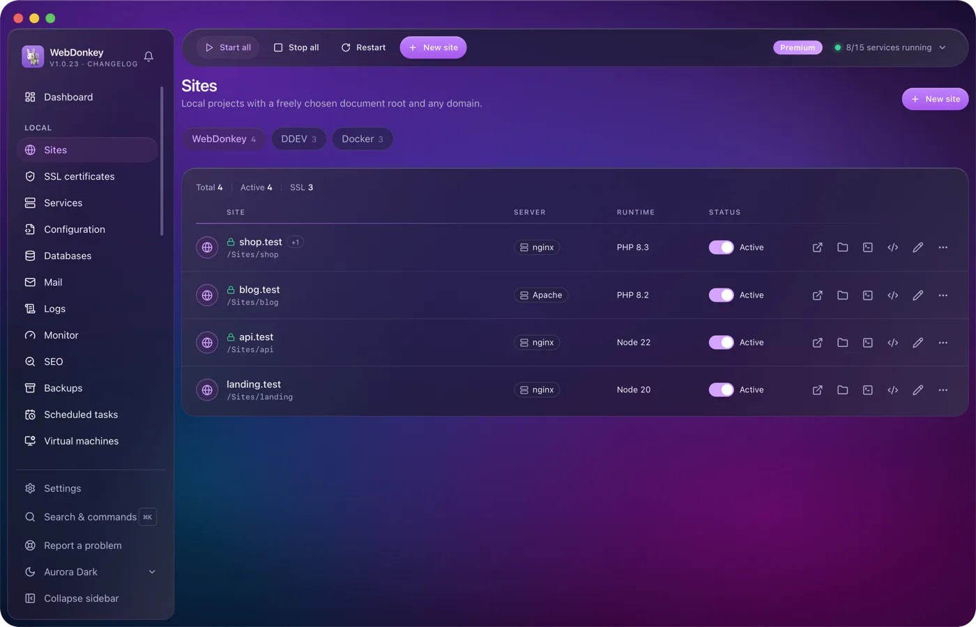976x627 pixels.
Task: Open landing.test in the code editor
Action: pyautogui.click(x=893, y=390)
